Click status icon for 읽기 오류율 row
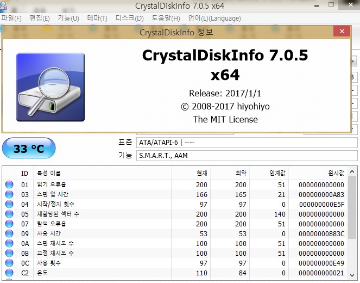 pyautogui.click(x=9, y=184)
